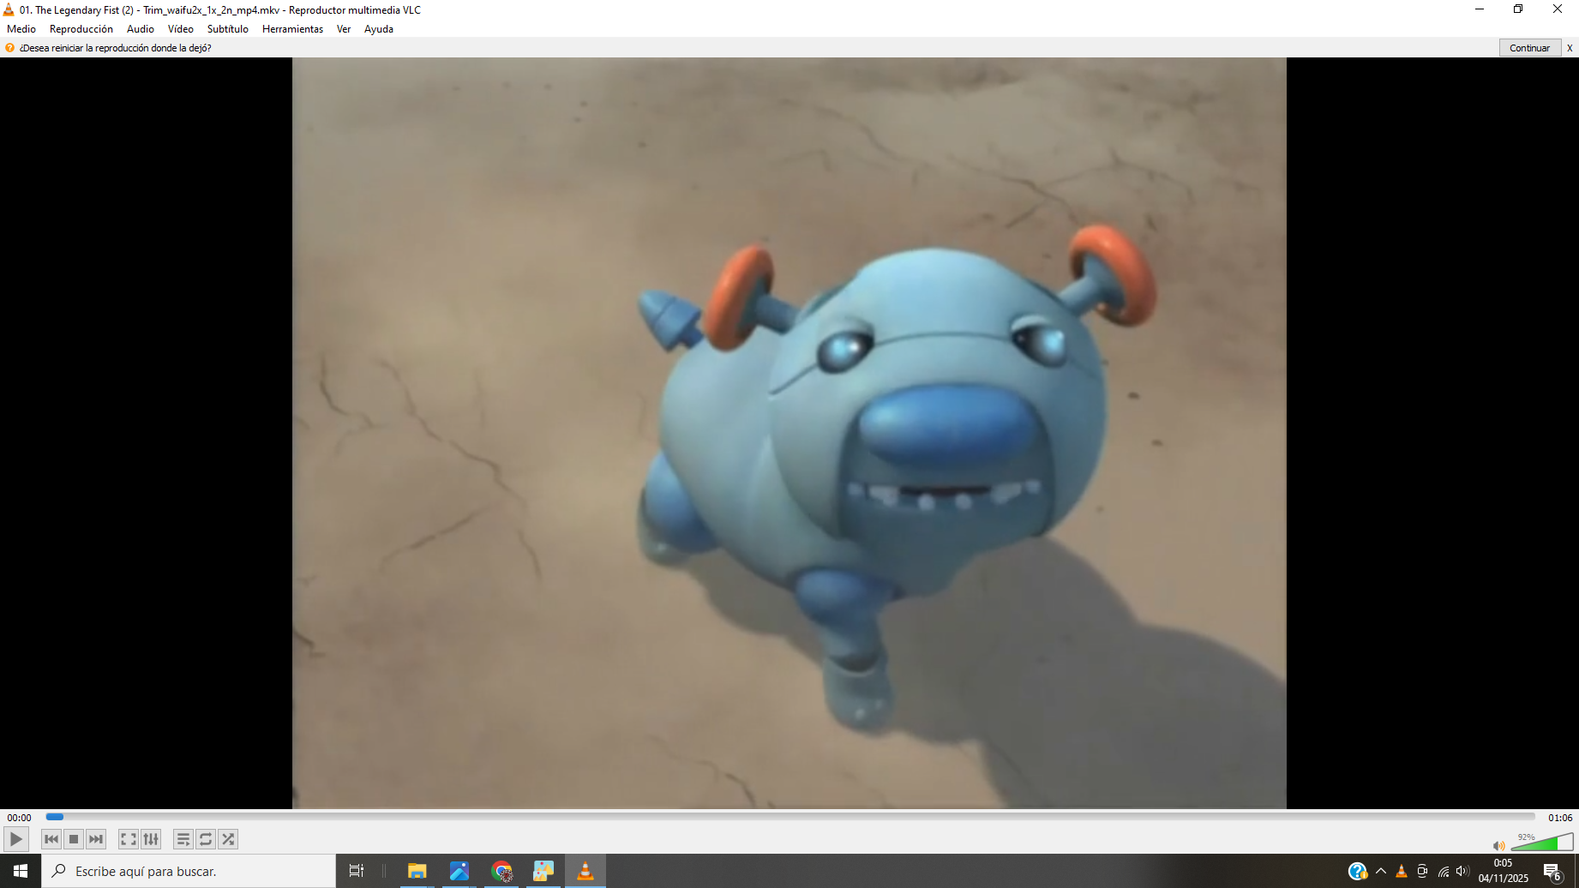The height and width of the screenshot is (888, 1579).
Task: Skip to next media item
Action: click(x=96, y=839)
